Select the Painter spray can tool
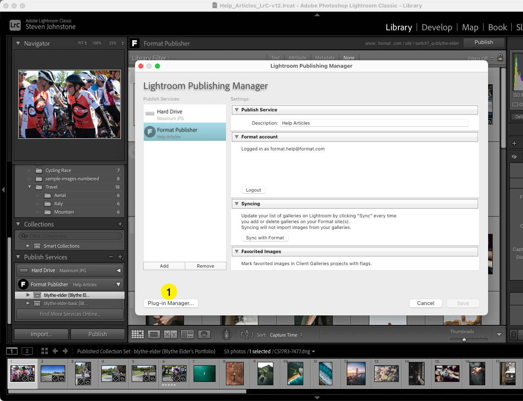 click(226, 334)
